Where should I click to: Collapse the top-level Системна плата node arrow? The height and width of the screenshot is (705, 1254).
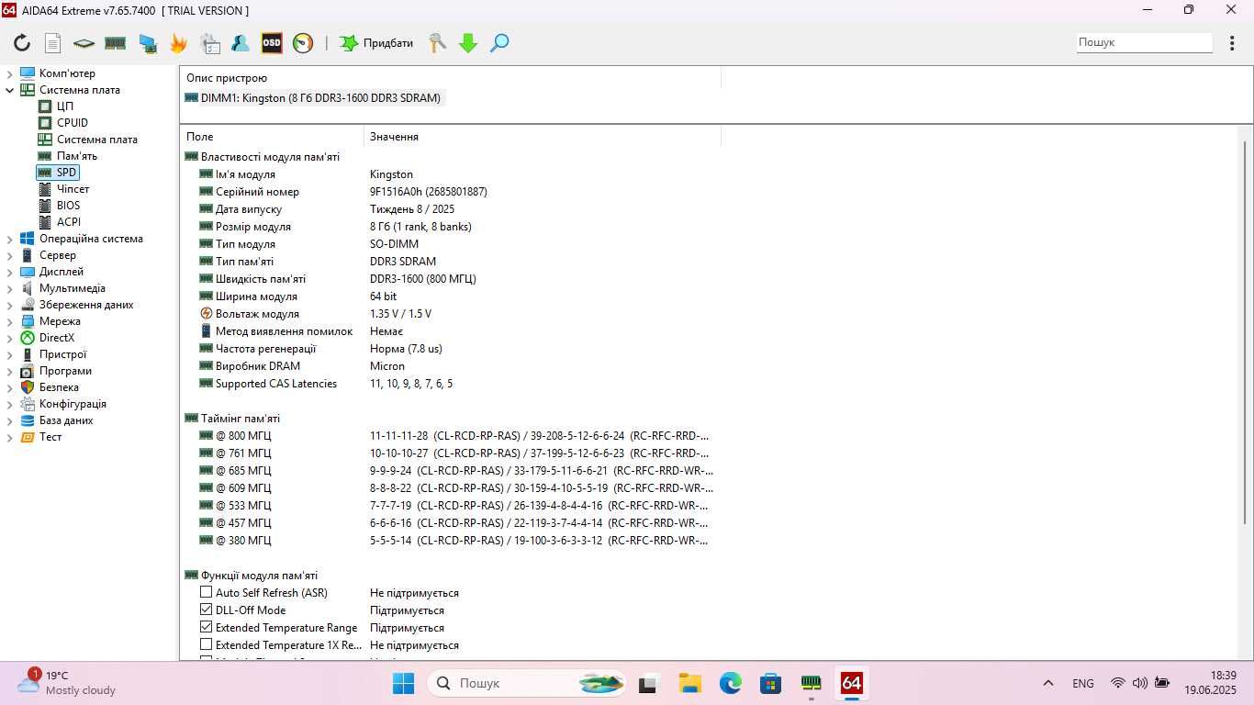[10, 90]
